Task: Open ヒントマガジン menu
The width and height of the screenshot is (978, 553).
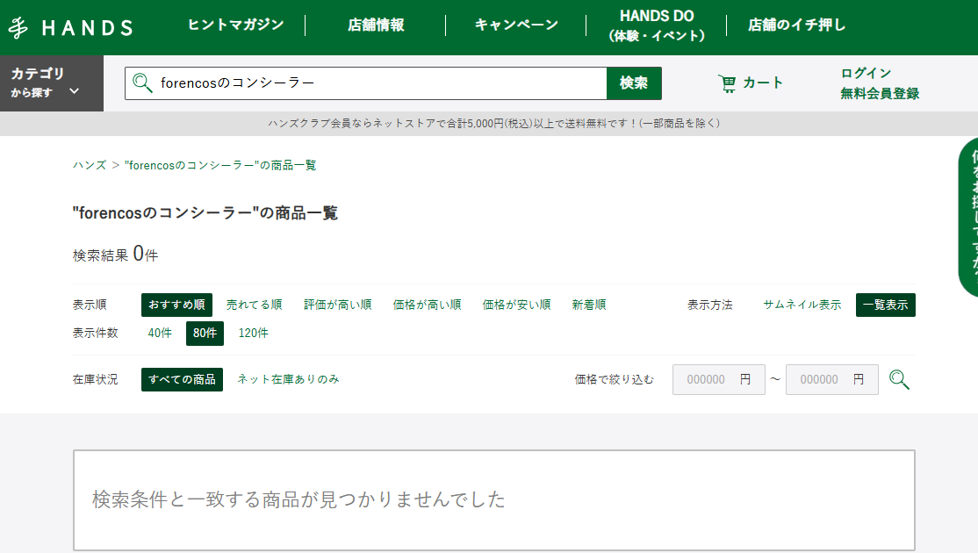Action: point(236,25)
